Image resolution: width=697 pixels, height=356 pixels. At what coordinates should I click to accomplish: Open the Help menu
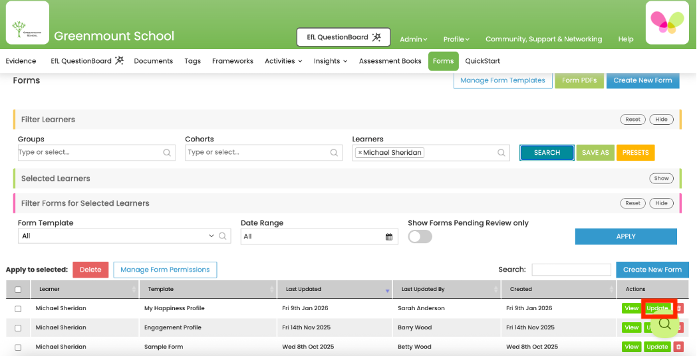[625, 39]
